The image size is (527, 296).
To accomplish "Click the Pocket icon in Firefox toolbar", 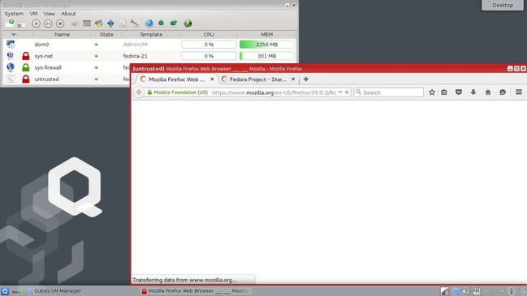I will click(x=459, y=92).
